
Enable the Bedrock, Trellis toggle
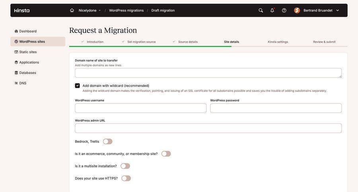(x=107, y=142)
